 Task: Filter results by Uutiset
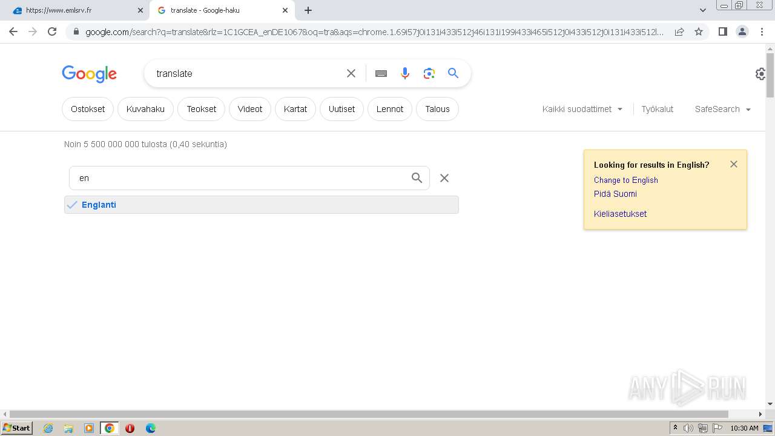click(341, 109)
